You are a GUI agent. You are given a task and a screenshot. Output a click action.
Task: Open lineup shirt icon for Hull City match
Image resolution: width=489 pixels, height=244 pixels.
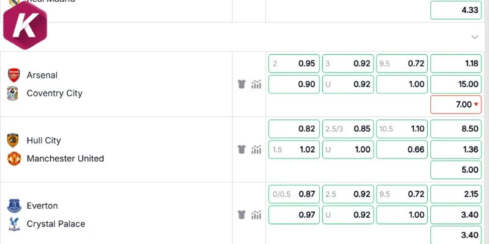pyautogui.click(x=241, y=149)
